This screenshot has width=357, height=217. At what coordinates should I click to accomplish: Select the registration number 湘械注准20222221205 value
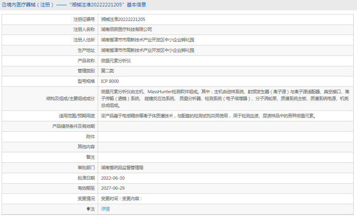[123, 19]
